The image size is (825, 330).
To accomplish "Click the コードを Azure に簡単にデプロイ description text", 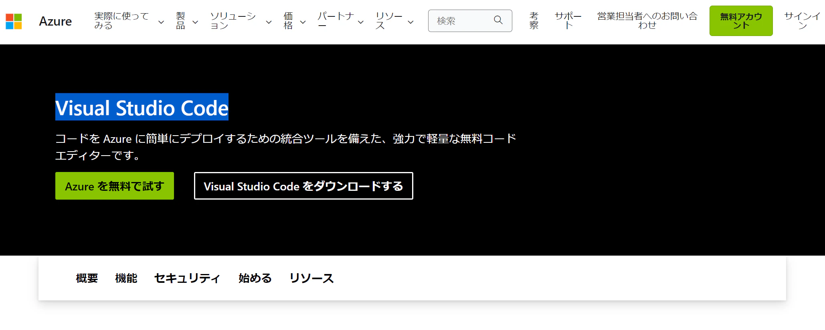I will click(285, 147).
